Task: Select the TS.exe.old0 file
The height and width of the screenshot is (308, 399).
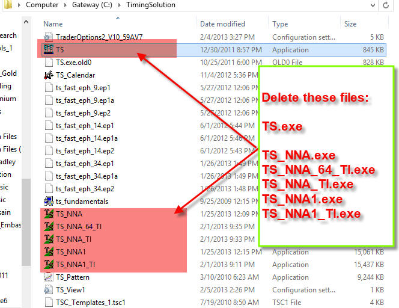Action: point(73,63)
